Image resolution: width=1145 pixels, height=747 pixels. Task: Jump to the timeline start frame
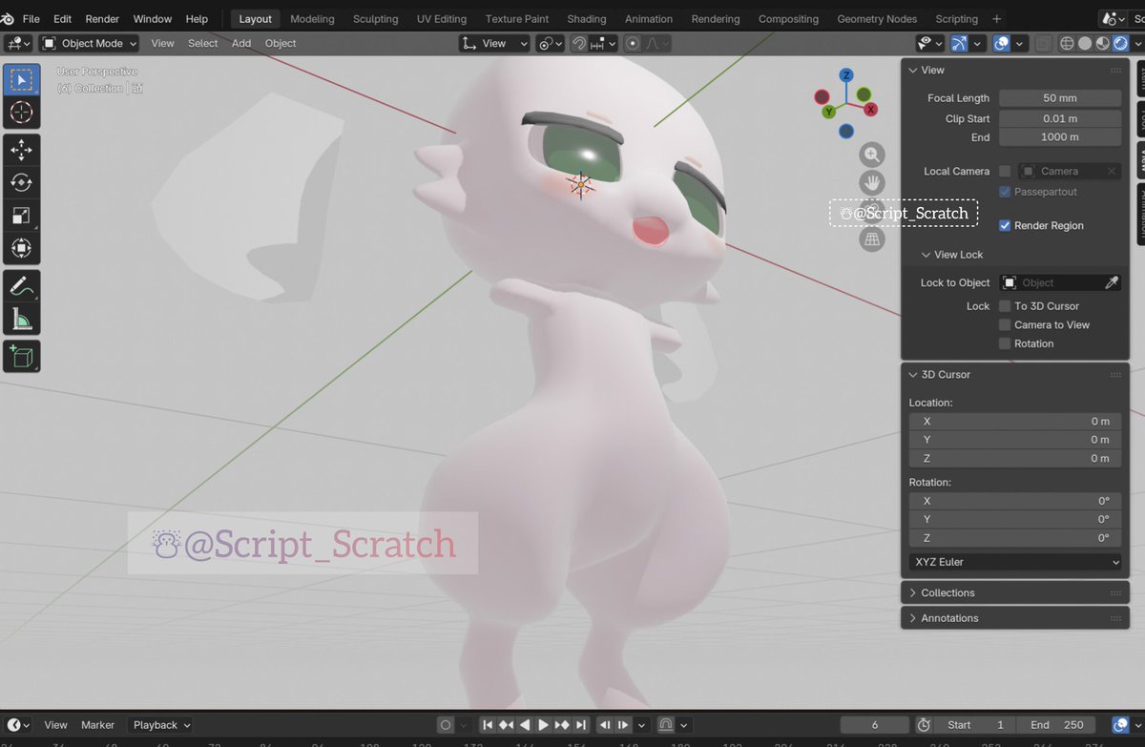[488, 725]
